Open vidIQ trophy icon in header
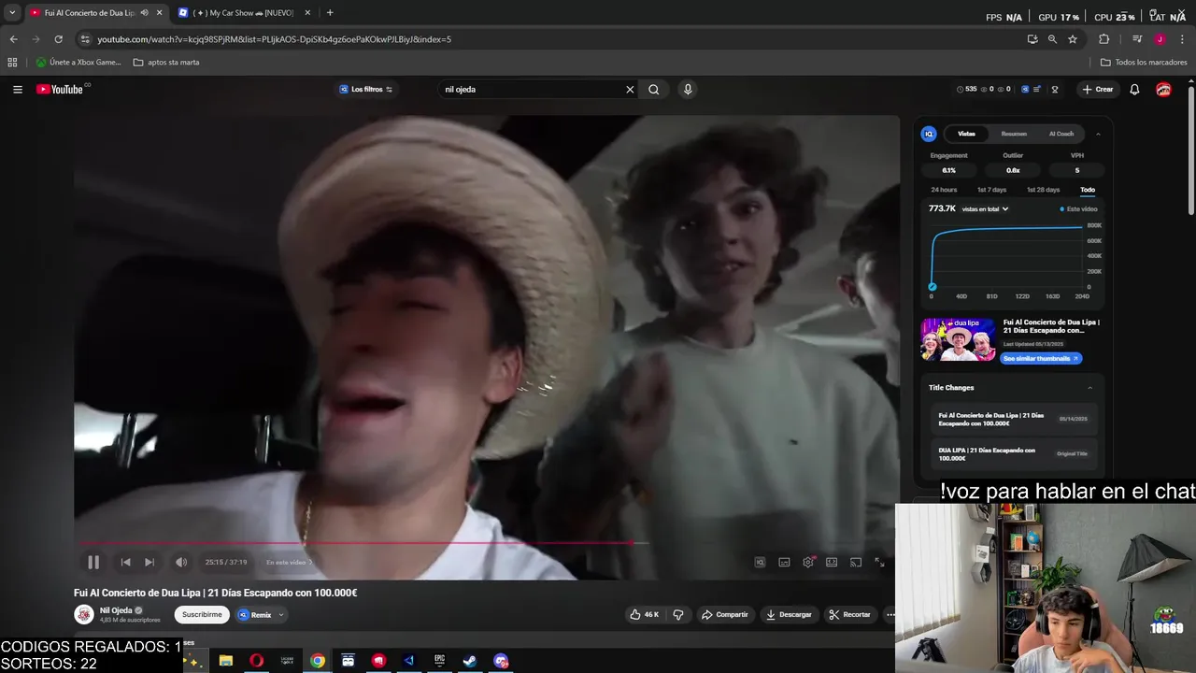The image size is (1196, 673). (1055, 90)
